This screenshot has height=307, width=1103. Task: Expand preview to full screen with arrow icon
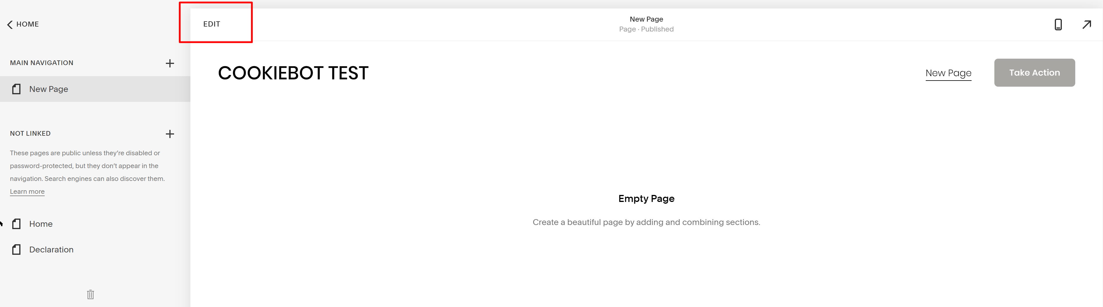click(x=1087, y=25)
